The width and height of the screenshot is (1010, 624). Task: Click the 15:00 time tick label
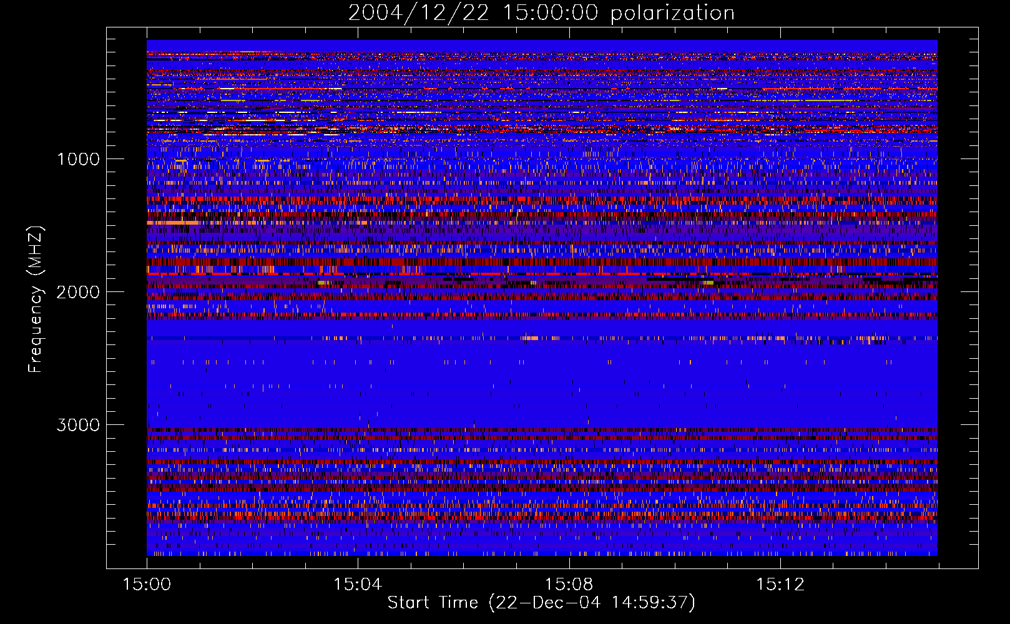tap(147, 585)
